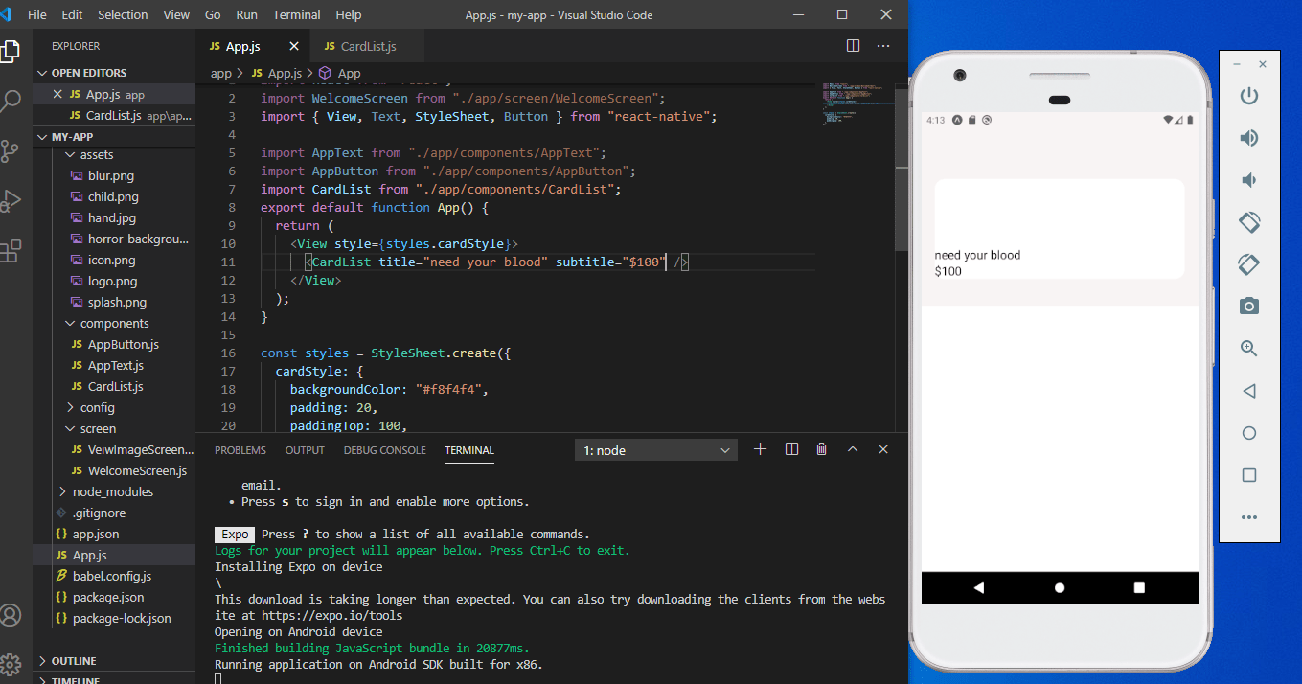Open Source Control view in activity bar
The height and width of the screenshot is (684, 1302).
click(x=10, y=150)
